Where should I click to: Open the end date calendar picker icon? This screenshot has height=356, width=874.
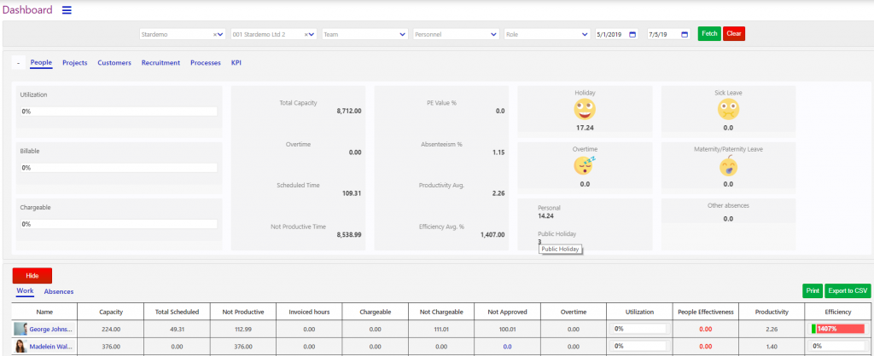685,34
